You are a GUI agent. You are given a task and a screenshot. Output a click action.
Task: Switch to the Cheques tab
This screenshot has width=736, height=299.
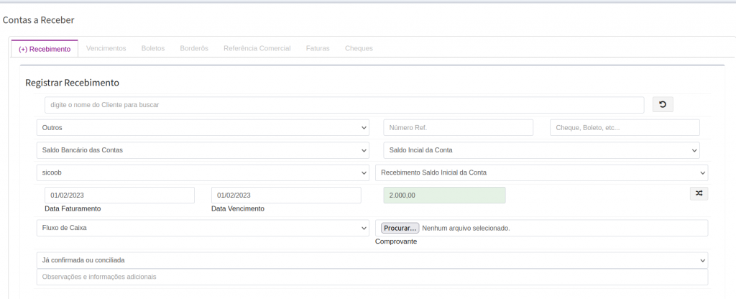click(x=359, y=48)
